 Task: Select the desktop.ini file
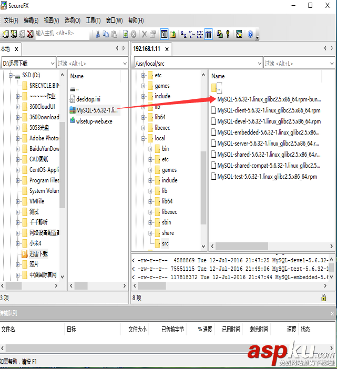(x=88, y=99)
